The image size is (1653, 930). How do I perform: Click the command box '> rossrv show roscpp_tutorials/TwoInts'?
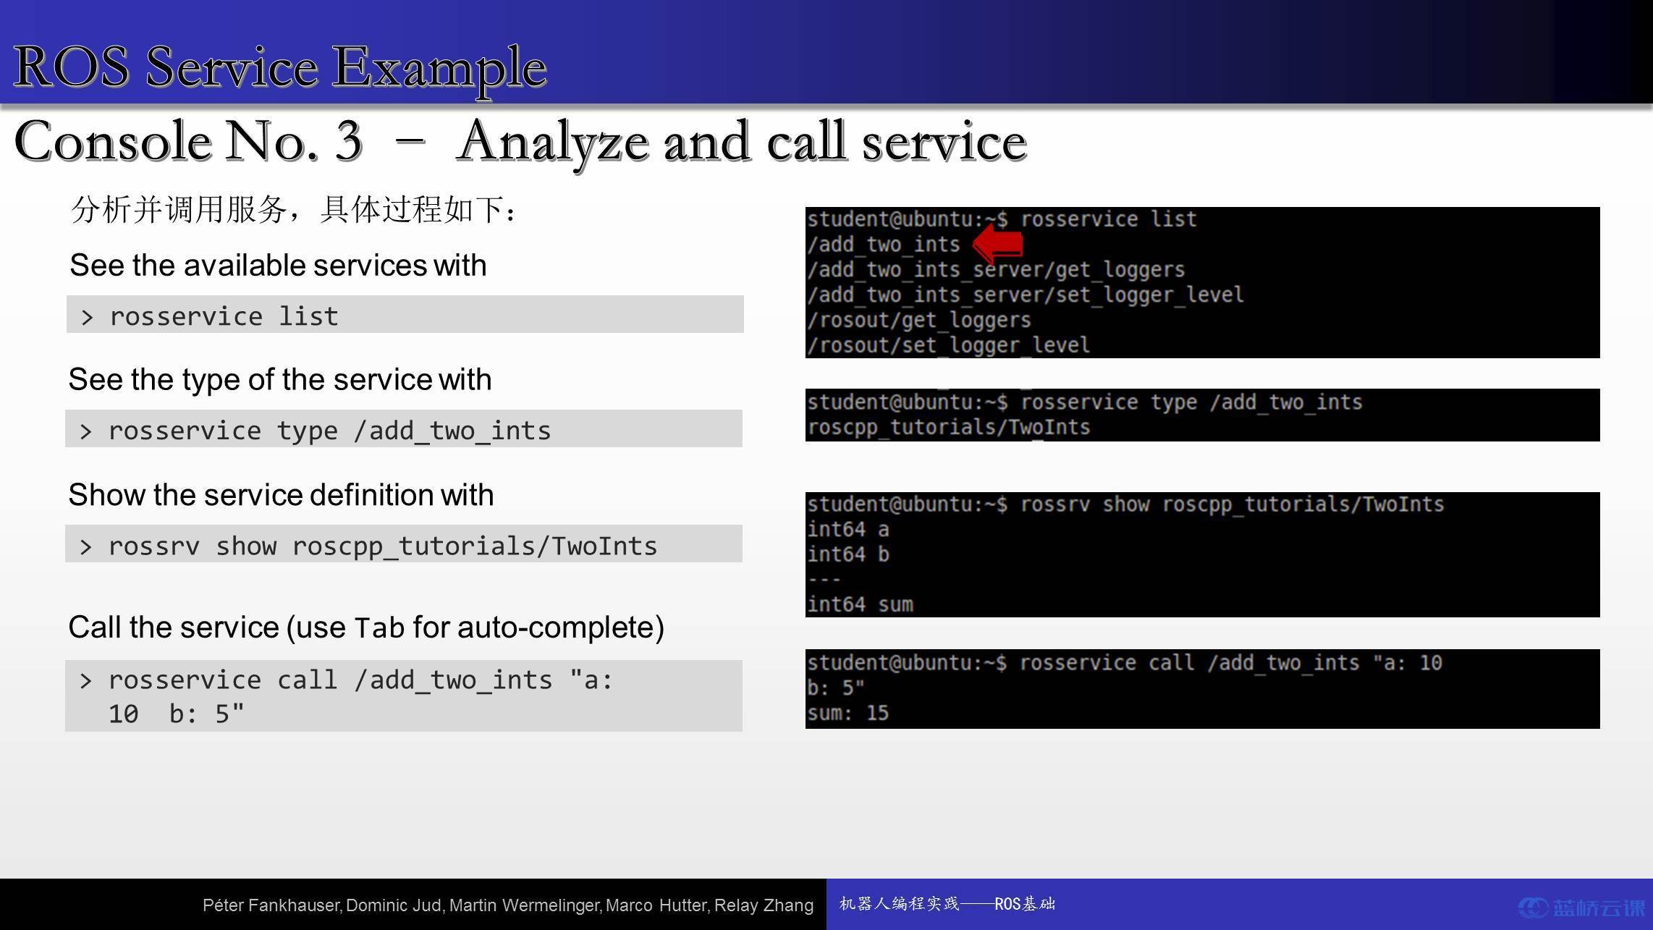point(404,544)
